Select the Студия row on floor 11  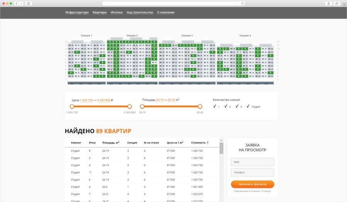[x=142, y=173]
